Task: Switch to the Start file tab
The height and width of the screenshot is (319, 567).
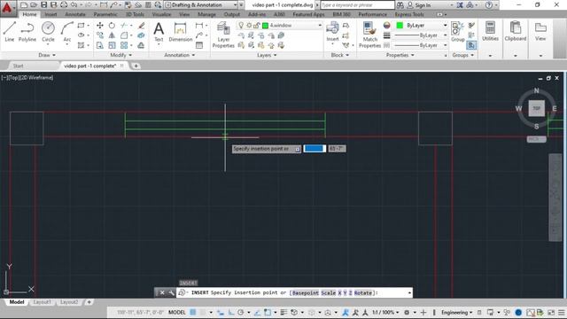Action: [x=18, y=66]
